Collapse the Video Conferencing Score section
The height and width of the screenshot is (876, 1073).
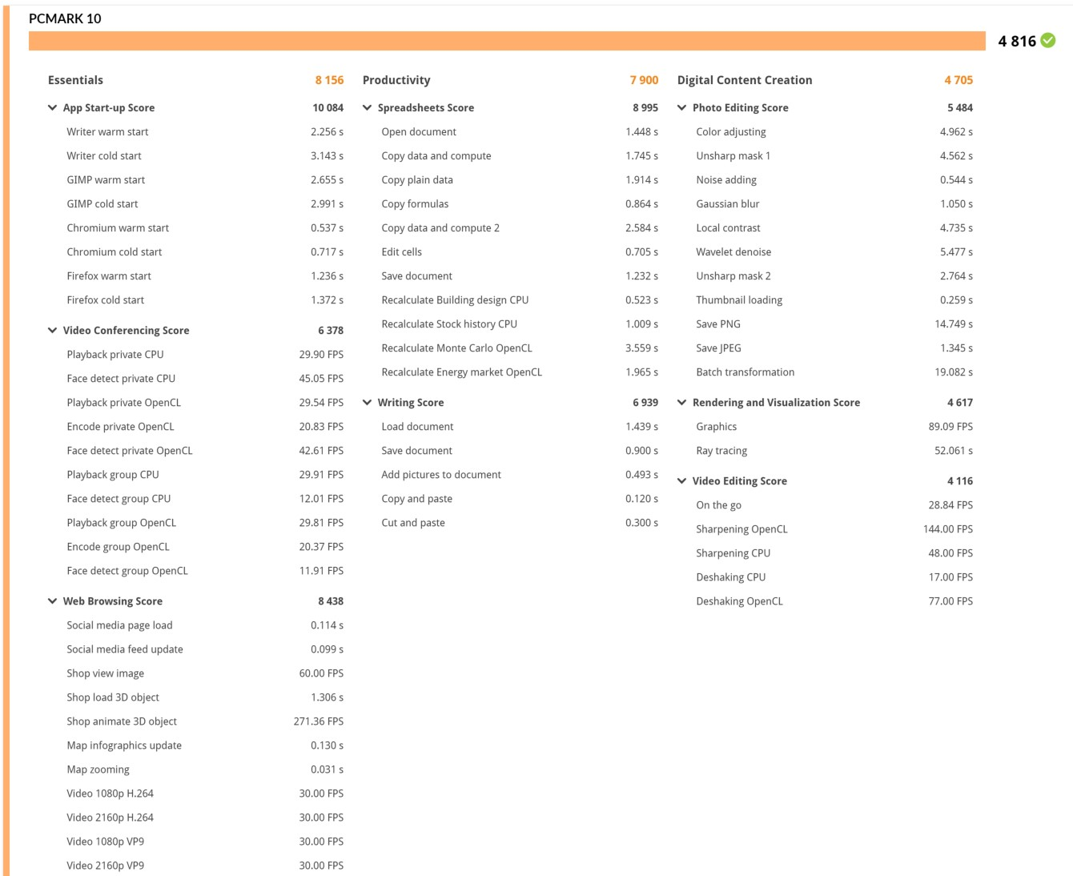pos(52,330)
